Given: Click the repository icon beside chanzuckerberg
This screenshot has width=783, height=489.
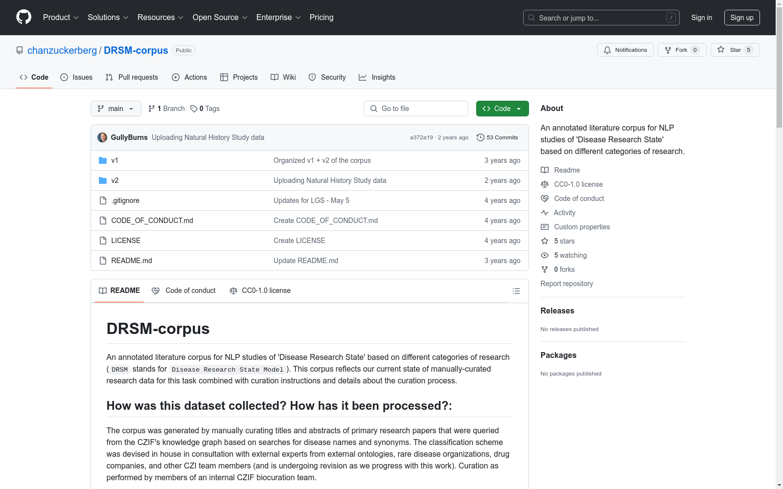Looking at the screenshot, I should coord(20,50).
